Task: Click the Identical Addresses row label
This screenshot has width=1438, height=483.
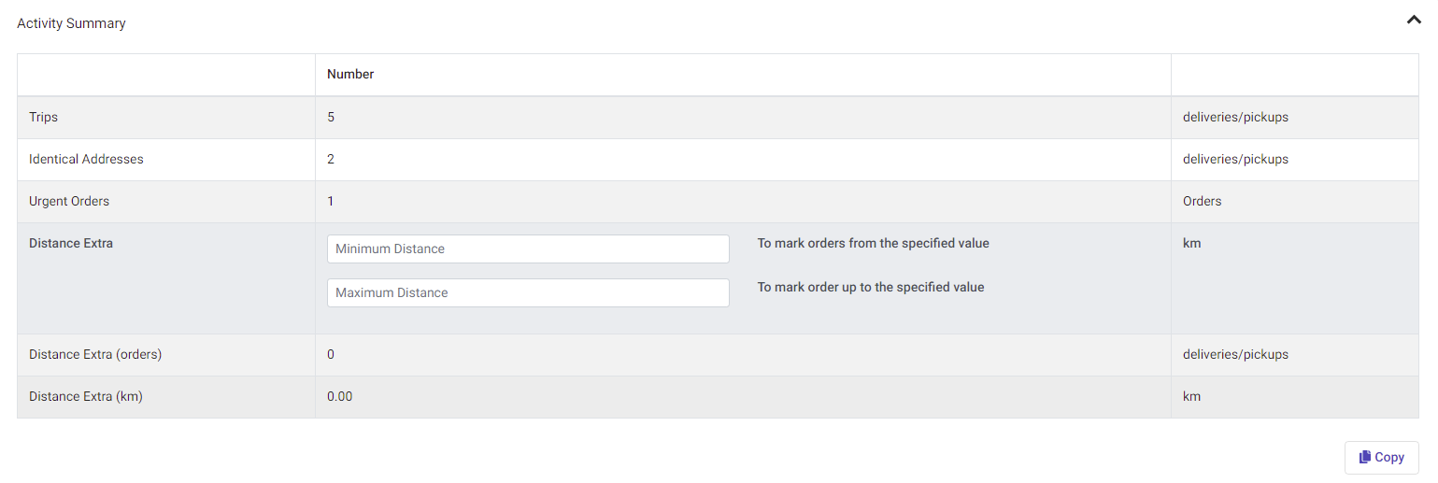Action: click(86, 159)
